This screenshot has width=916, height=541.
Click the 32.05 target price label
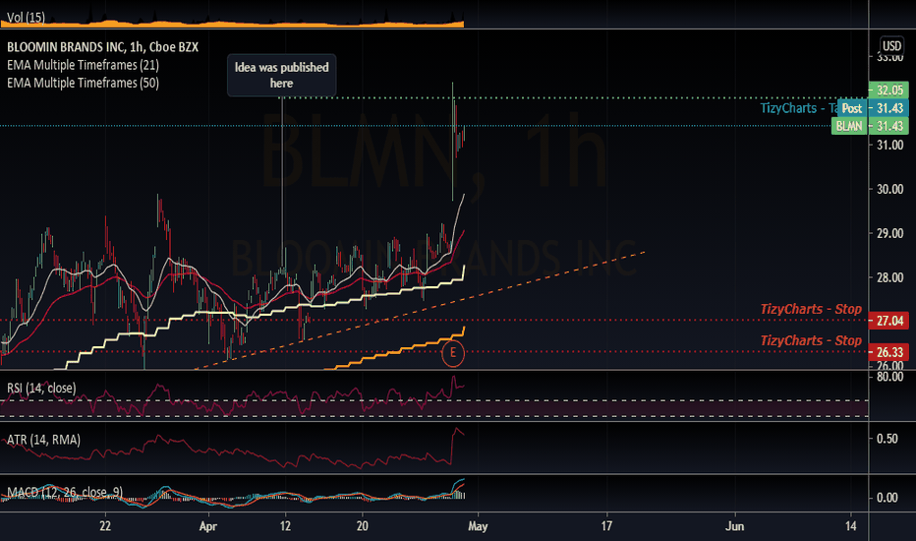coord(888,90)
